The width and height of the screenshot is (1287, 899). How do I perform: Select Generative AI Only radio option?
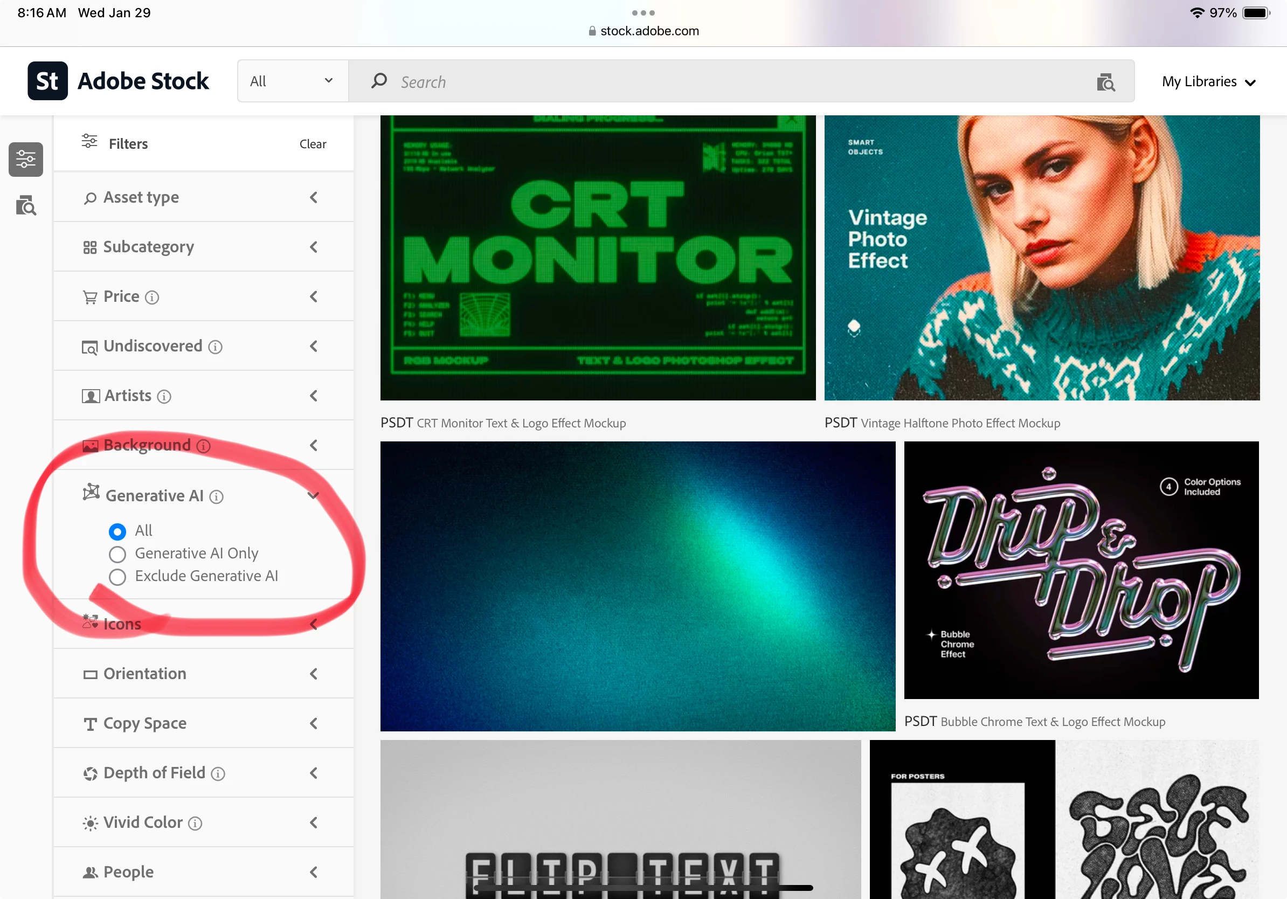(117, 554)
